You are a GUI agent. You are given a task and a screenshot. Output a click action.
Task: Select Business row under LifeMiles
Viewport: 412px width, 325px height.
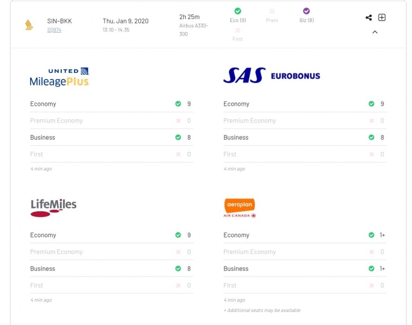(111, 268)
